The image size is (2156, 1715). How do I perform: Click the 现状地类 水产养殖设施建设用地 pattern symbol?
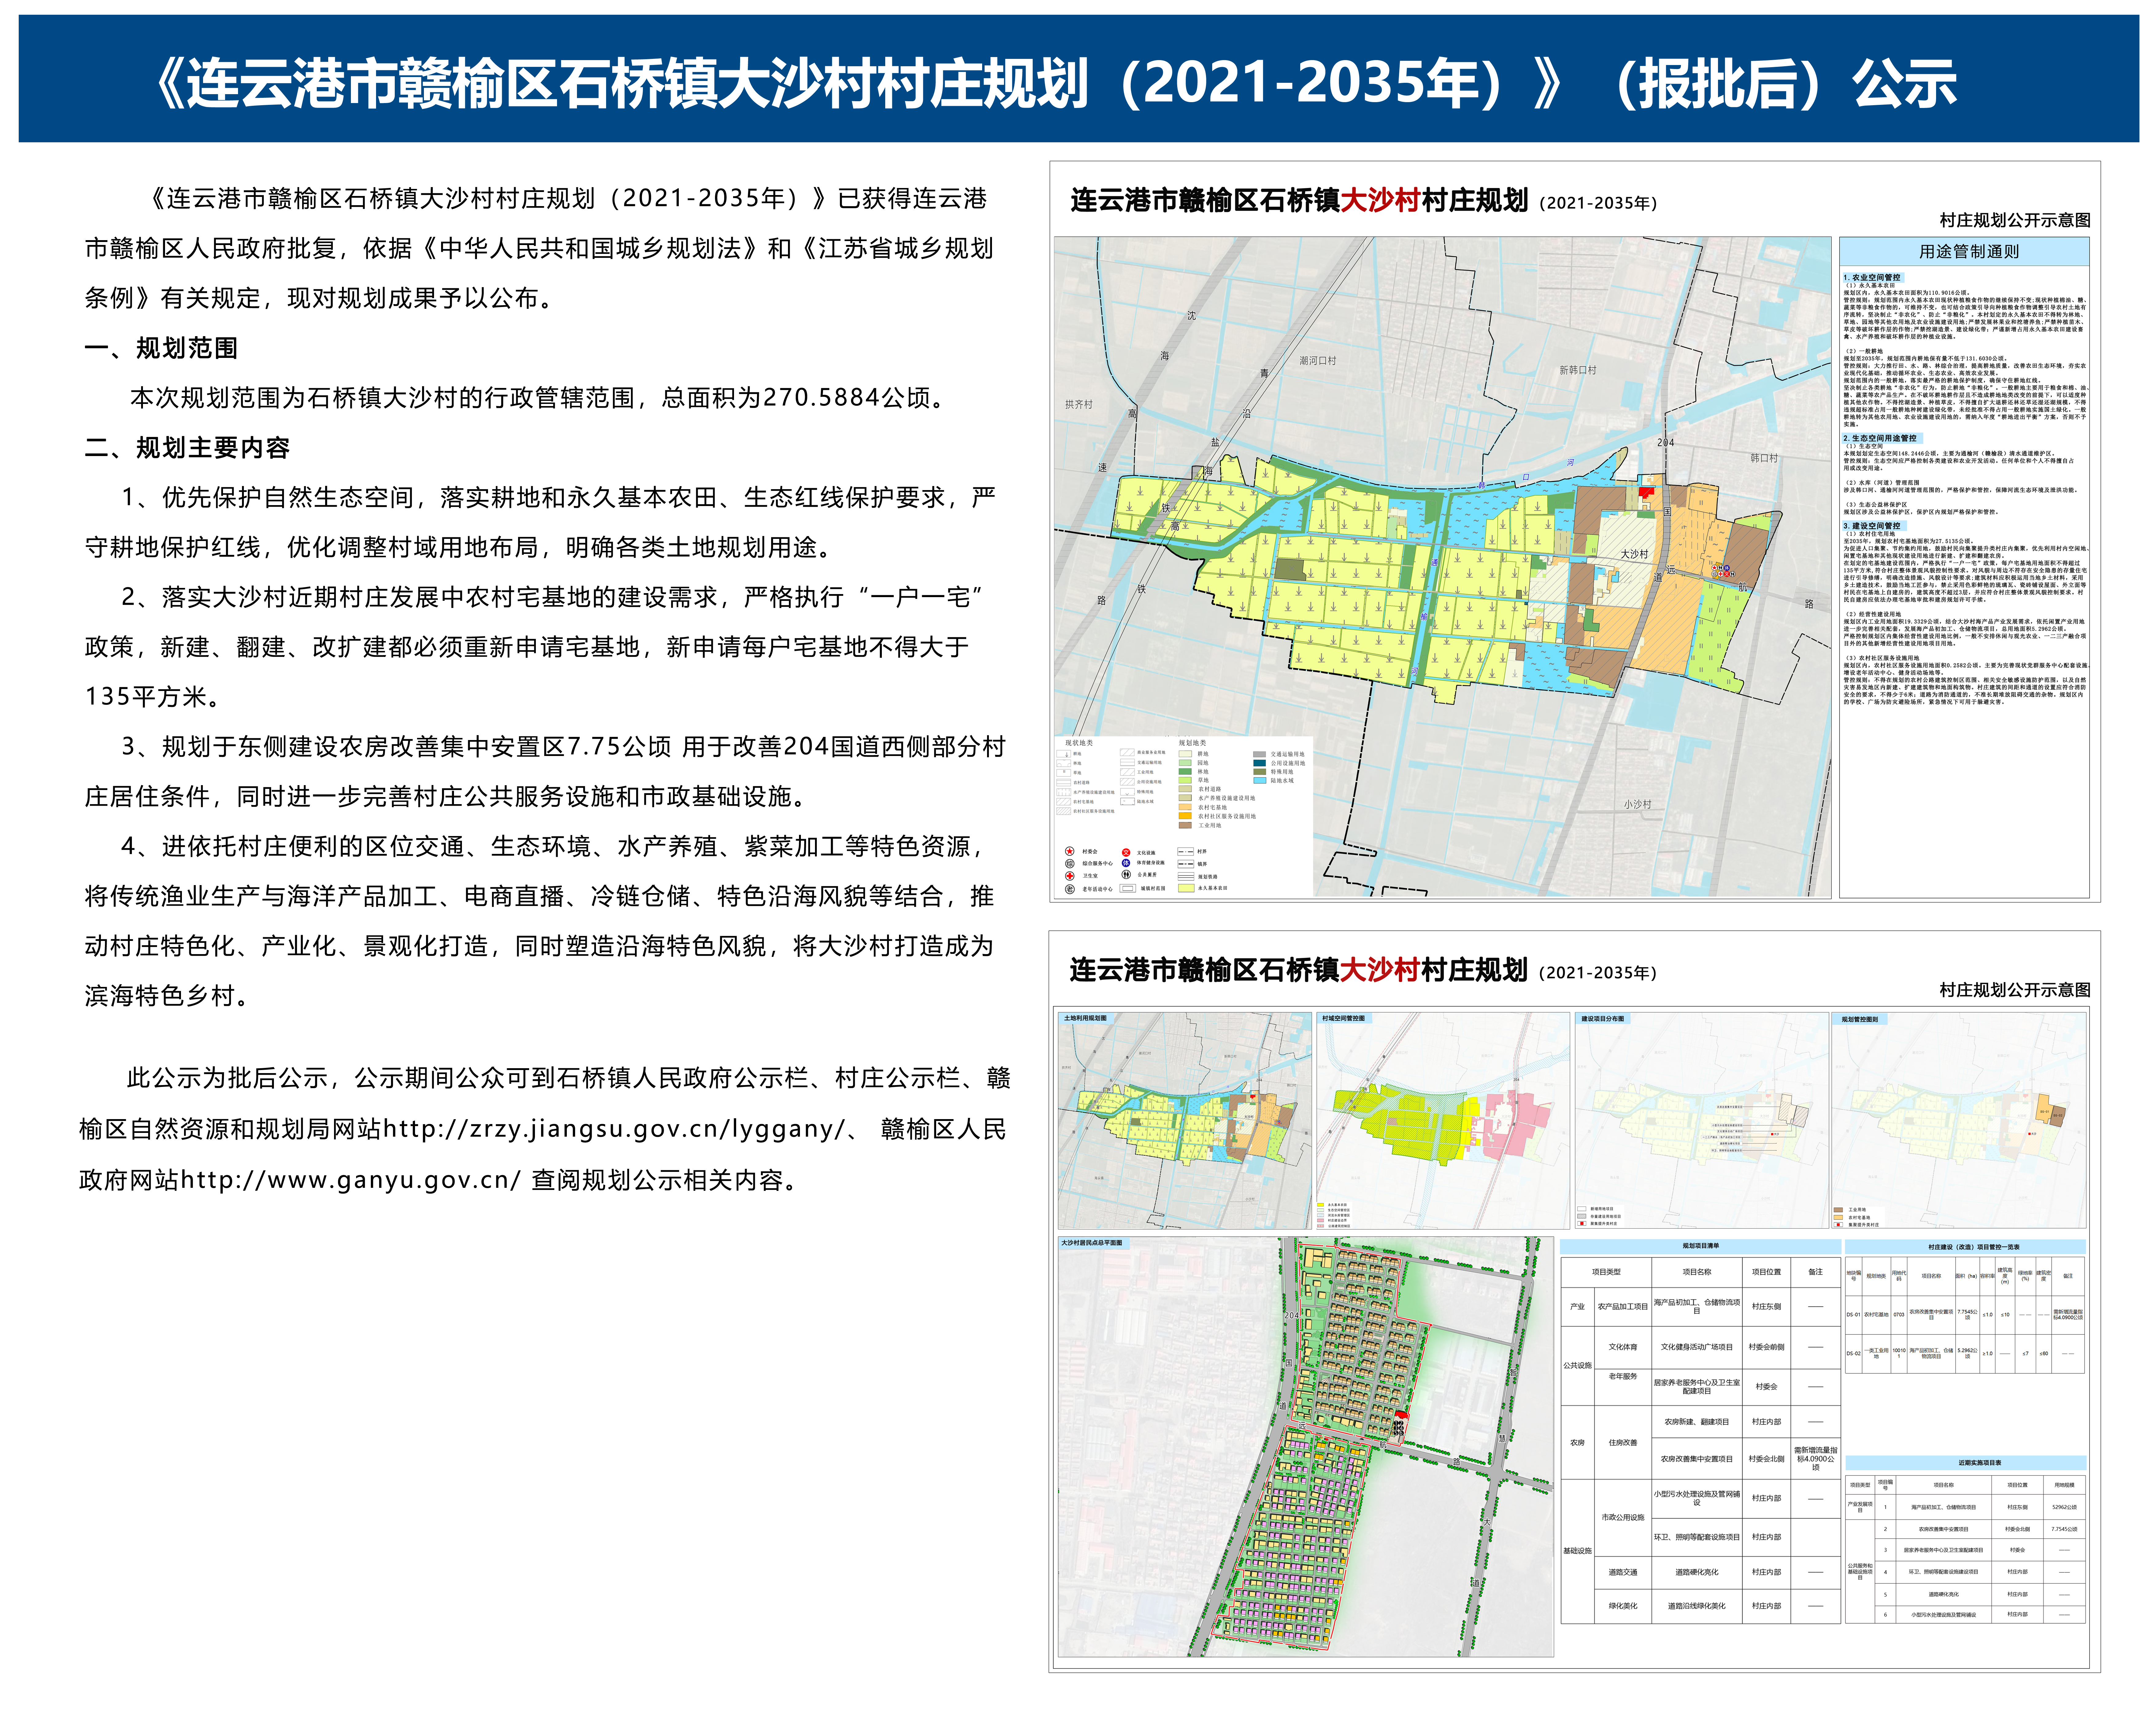1064,792
